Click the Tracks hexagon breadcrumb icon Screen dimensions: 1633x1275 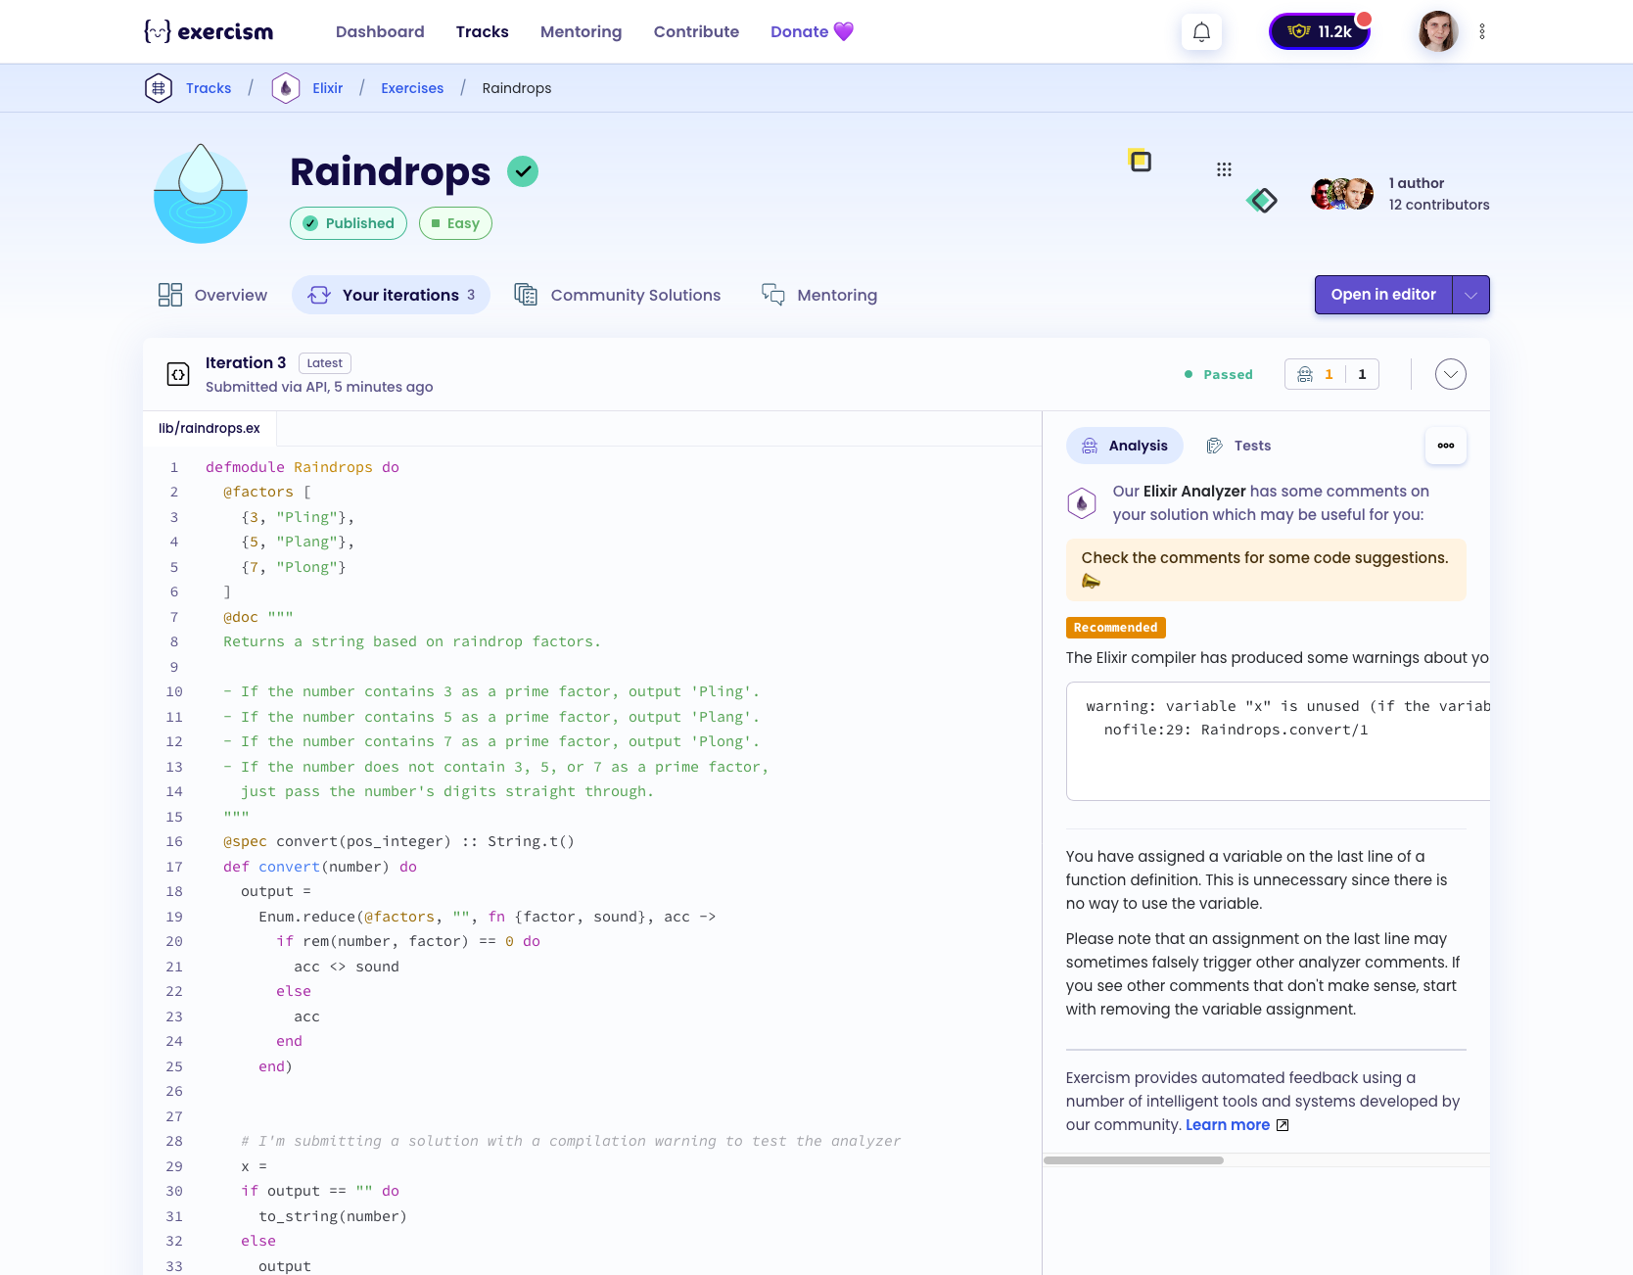(159, 88)
